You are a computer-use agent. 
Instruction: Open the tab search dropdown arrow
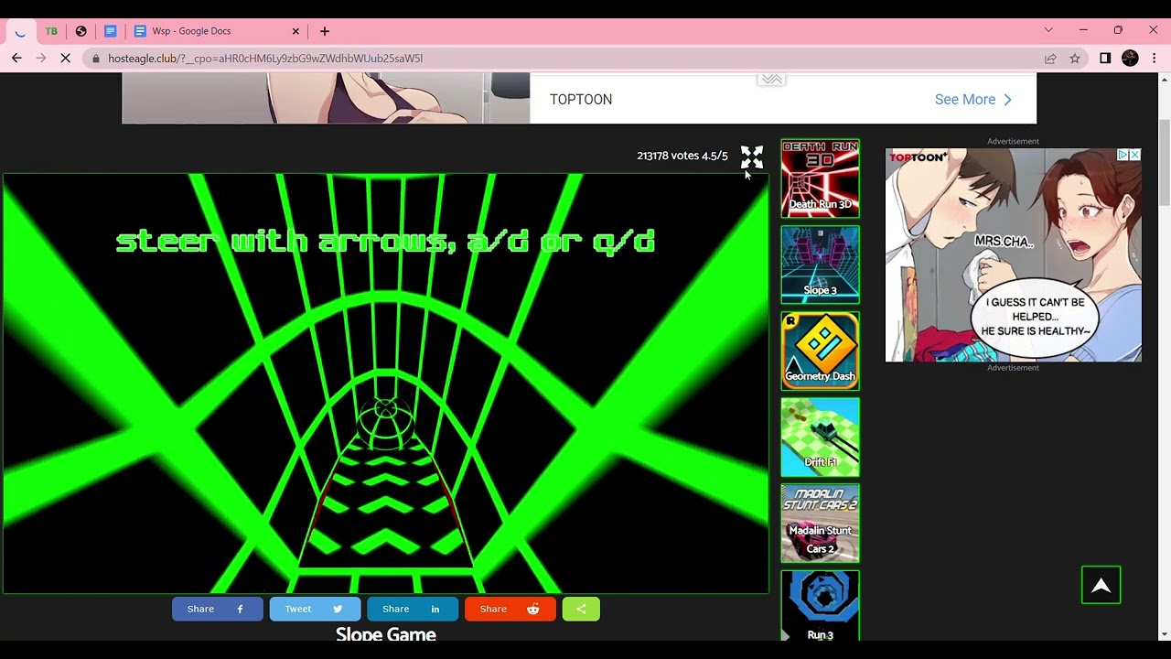point(1048,30)
